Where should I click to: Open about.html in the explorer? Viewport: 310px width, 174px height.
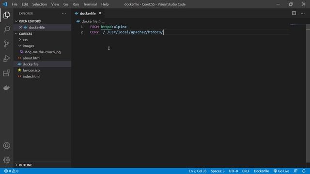tap(31, 58)
